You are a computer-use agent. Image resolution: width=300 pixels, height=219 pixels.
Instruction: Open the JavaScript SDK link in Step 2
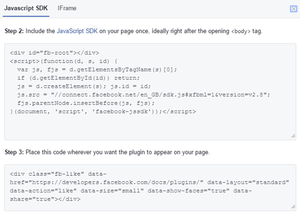click(77, 31)
